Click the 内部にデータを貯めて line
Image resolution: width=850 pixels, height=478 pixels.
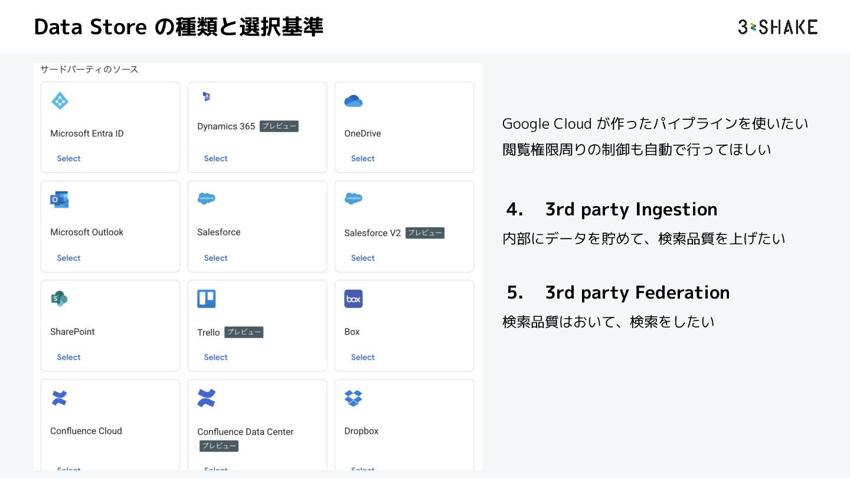[644, 238]
